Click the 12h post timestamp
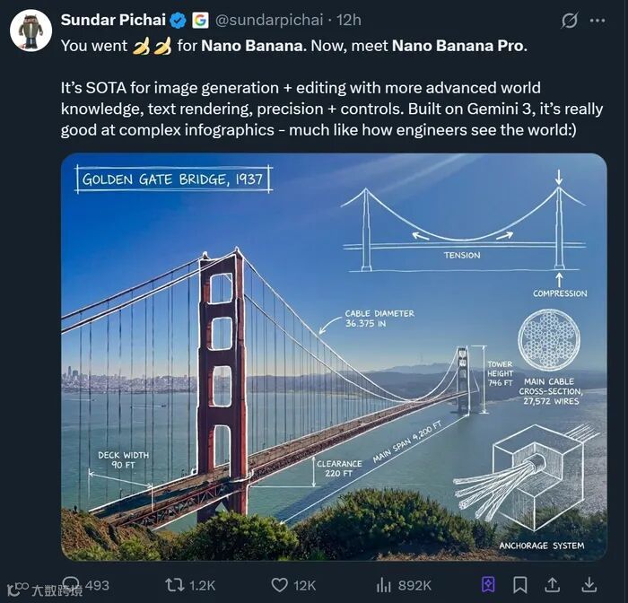This screenshot has height=603, width=628. coord(349,20)
